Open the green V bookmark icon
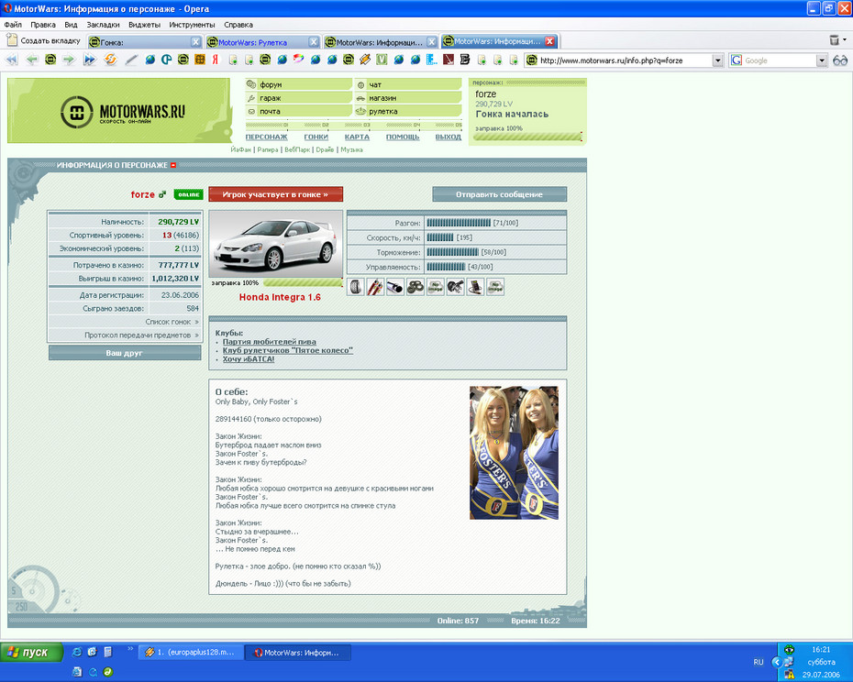This screenshot has height=682, width=853. tap(382, 60)
